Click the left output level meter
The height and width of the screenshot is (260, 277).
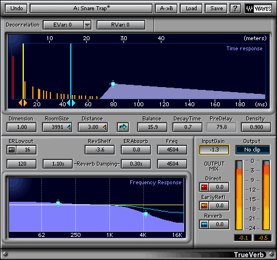(239, 195)
